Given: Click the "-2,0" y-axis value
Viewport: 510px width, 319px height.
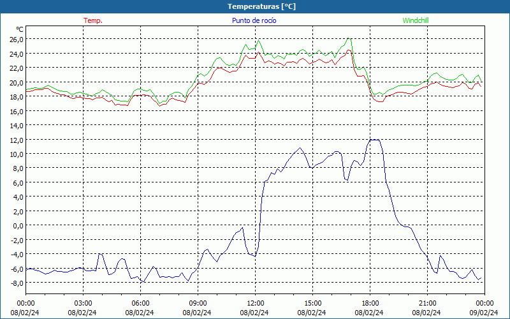Looking at the screenshot, I should (17, 240).
